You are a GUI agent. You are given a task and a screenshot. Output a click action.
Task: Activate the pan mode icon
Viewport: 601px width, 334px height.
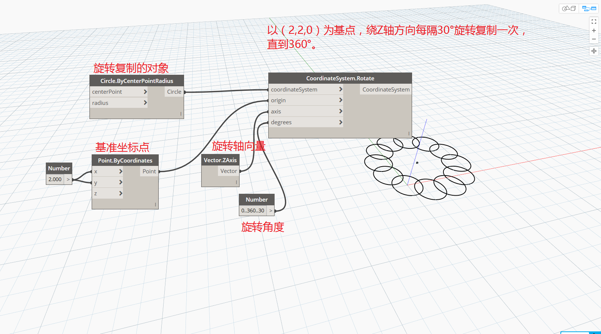pos(594,51)
